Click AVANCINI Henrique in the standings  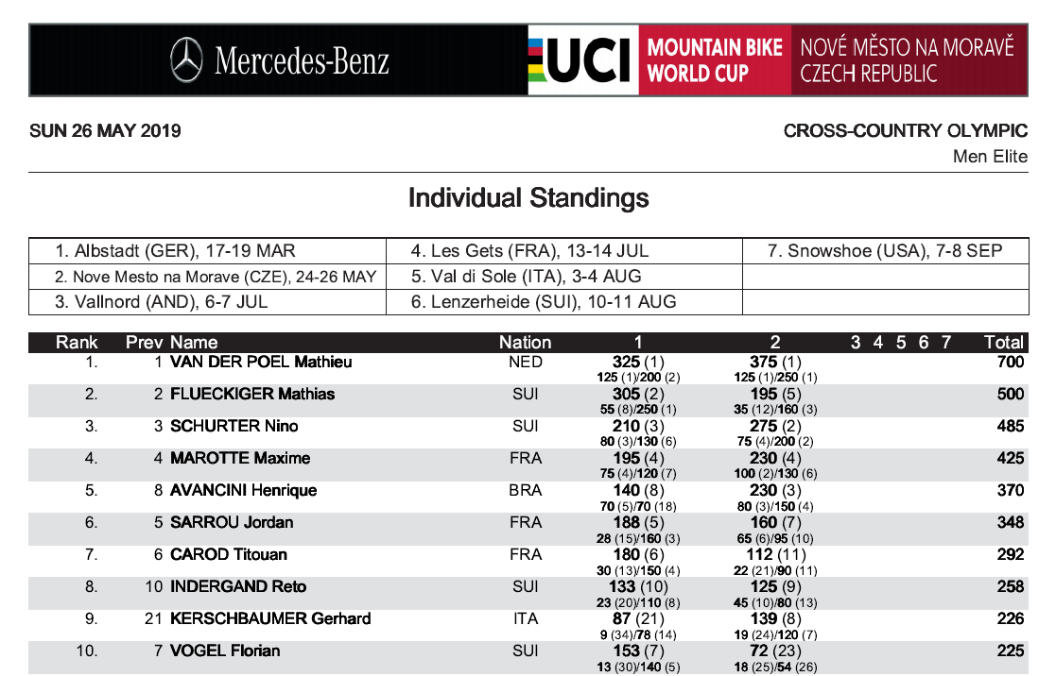point(243,491)
